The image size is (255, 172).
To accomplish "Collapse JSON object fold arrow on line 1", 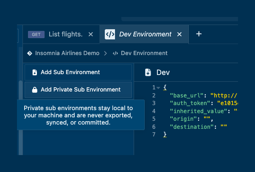I will coord(158,88).
